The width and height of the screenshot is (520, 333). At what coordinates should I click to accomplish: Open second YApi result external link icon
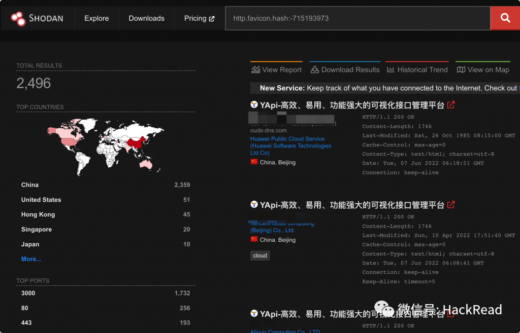pyautogui.click(x=451, y=205)
